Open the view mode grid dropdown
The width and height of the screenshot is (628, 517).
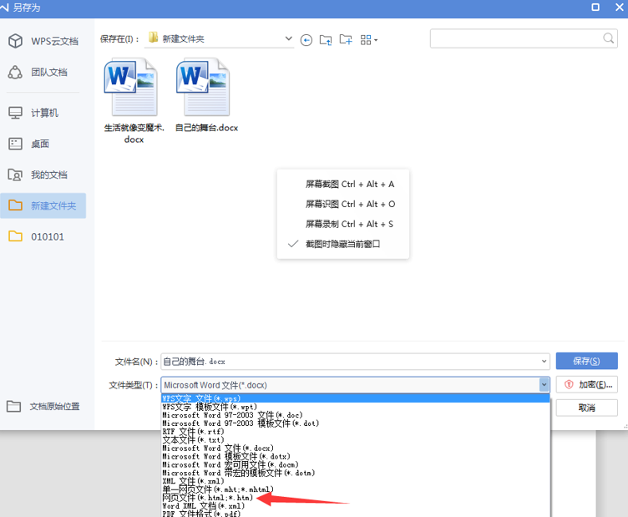click(369, 40)
